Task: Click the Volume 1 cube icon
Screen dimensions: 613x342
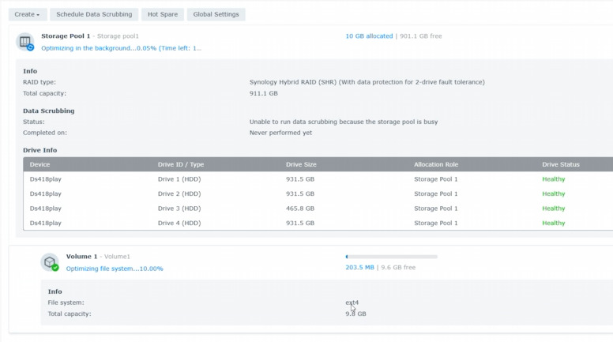Action: [50, 262]
